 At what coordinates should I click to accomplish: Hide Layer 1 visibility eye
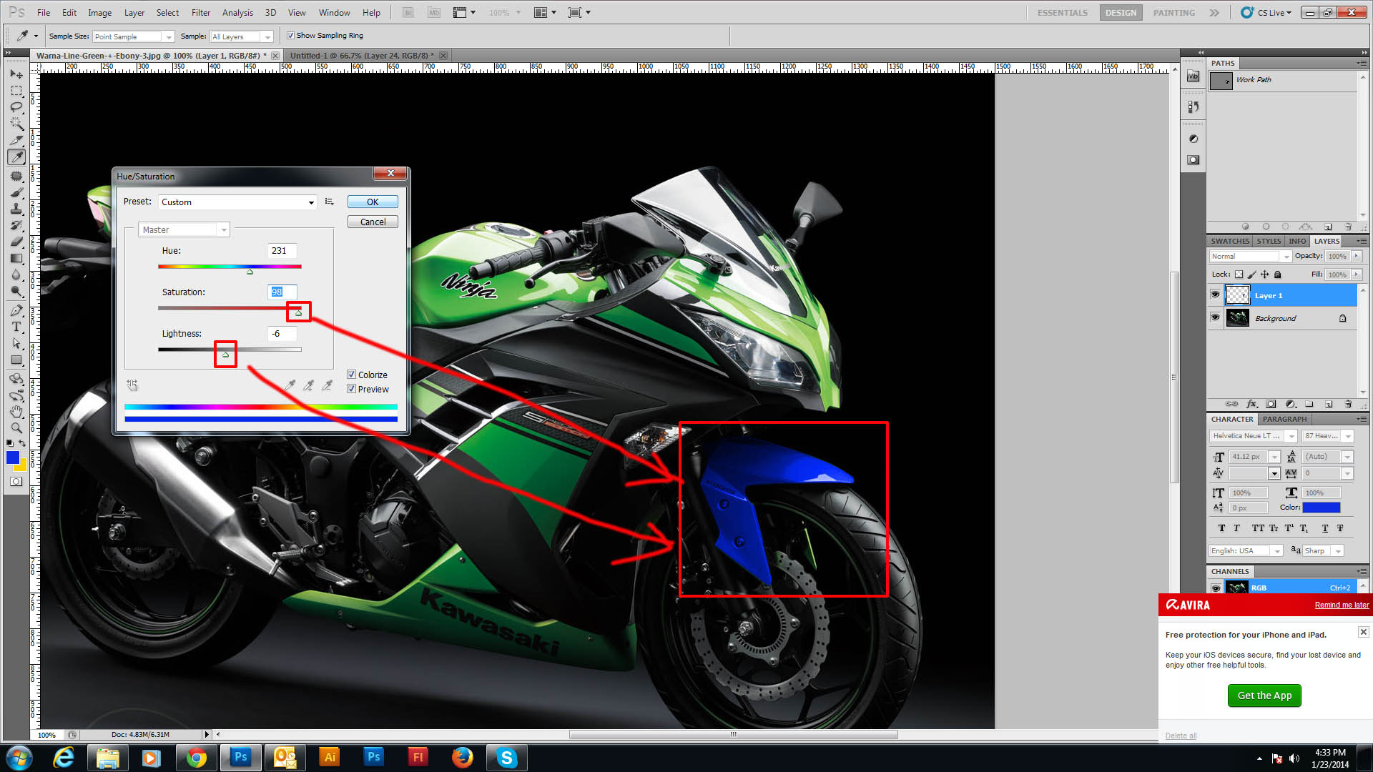coord(1215,295)
